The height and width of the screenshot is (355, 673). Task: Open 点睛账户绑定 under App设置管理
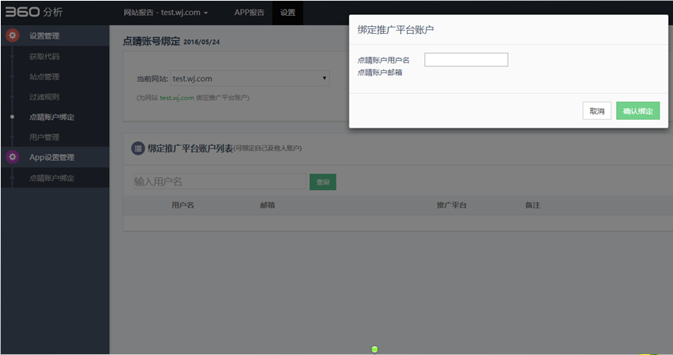52,178
